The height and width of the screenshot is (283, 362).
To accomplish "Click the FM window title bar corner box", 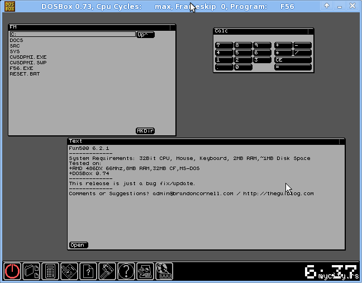I will pyautogui.click(x=173, y=27).
